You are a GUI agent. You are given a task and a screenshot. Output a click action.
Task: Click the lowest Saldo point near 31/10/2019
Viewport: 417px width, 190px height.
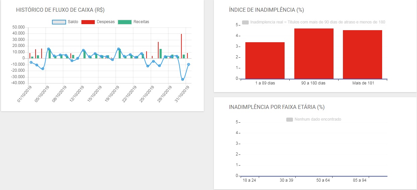pos(183,79)
